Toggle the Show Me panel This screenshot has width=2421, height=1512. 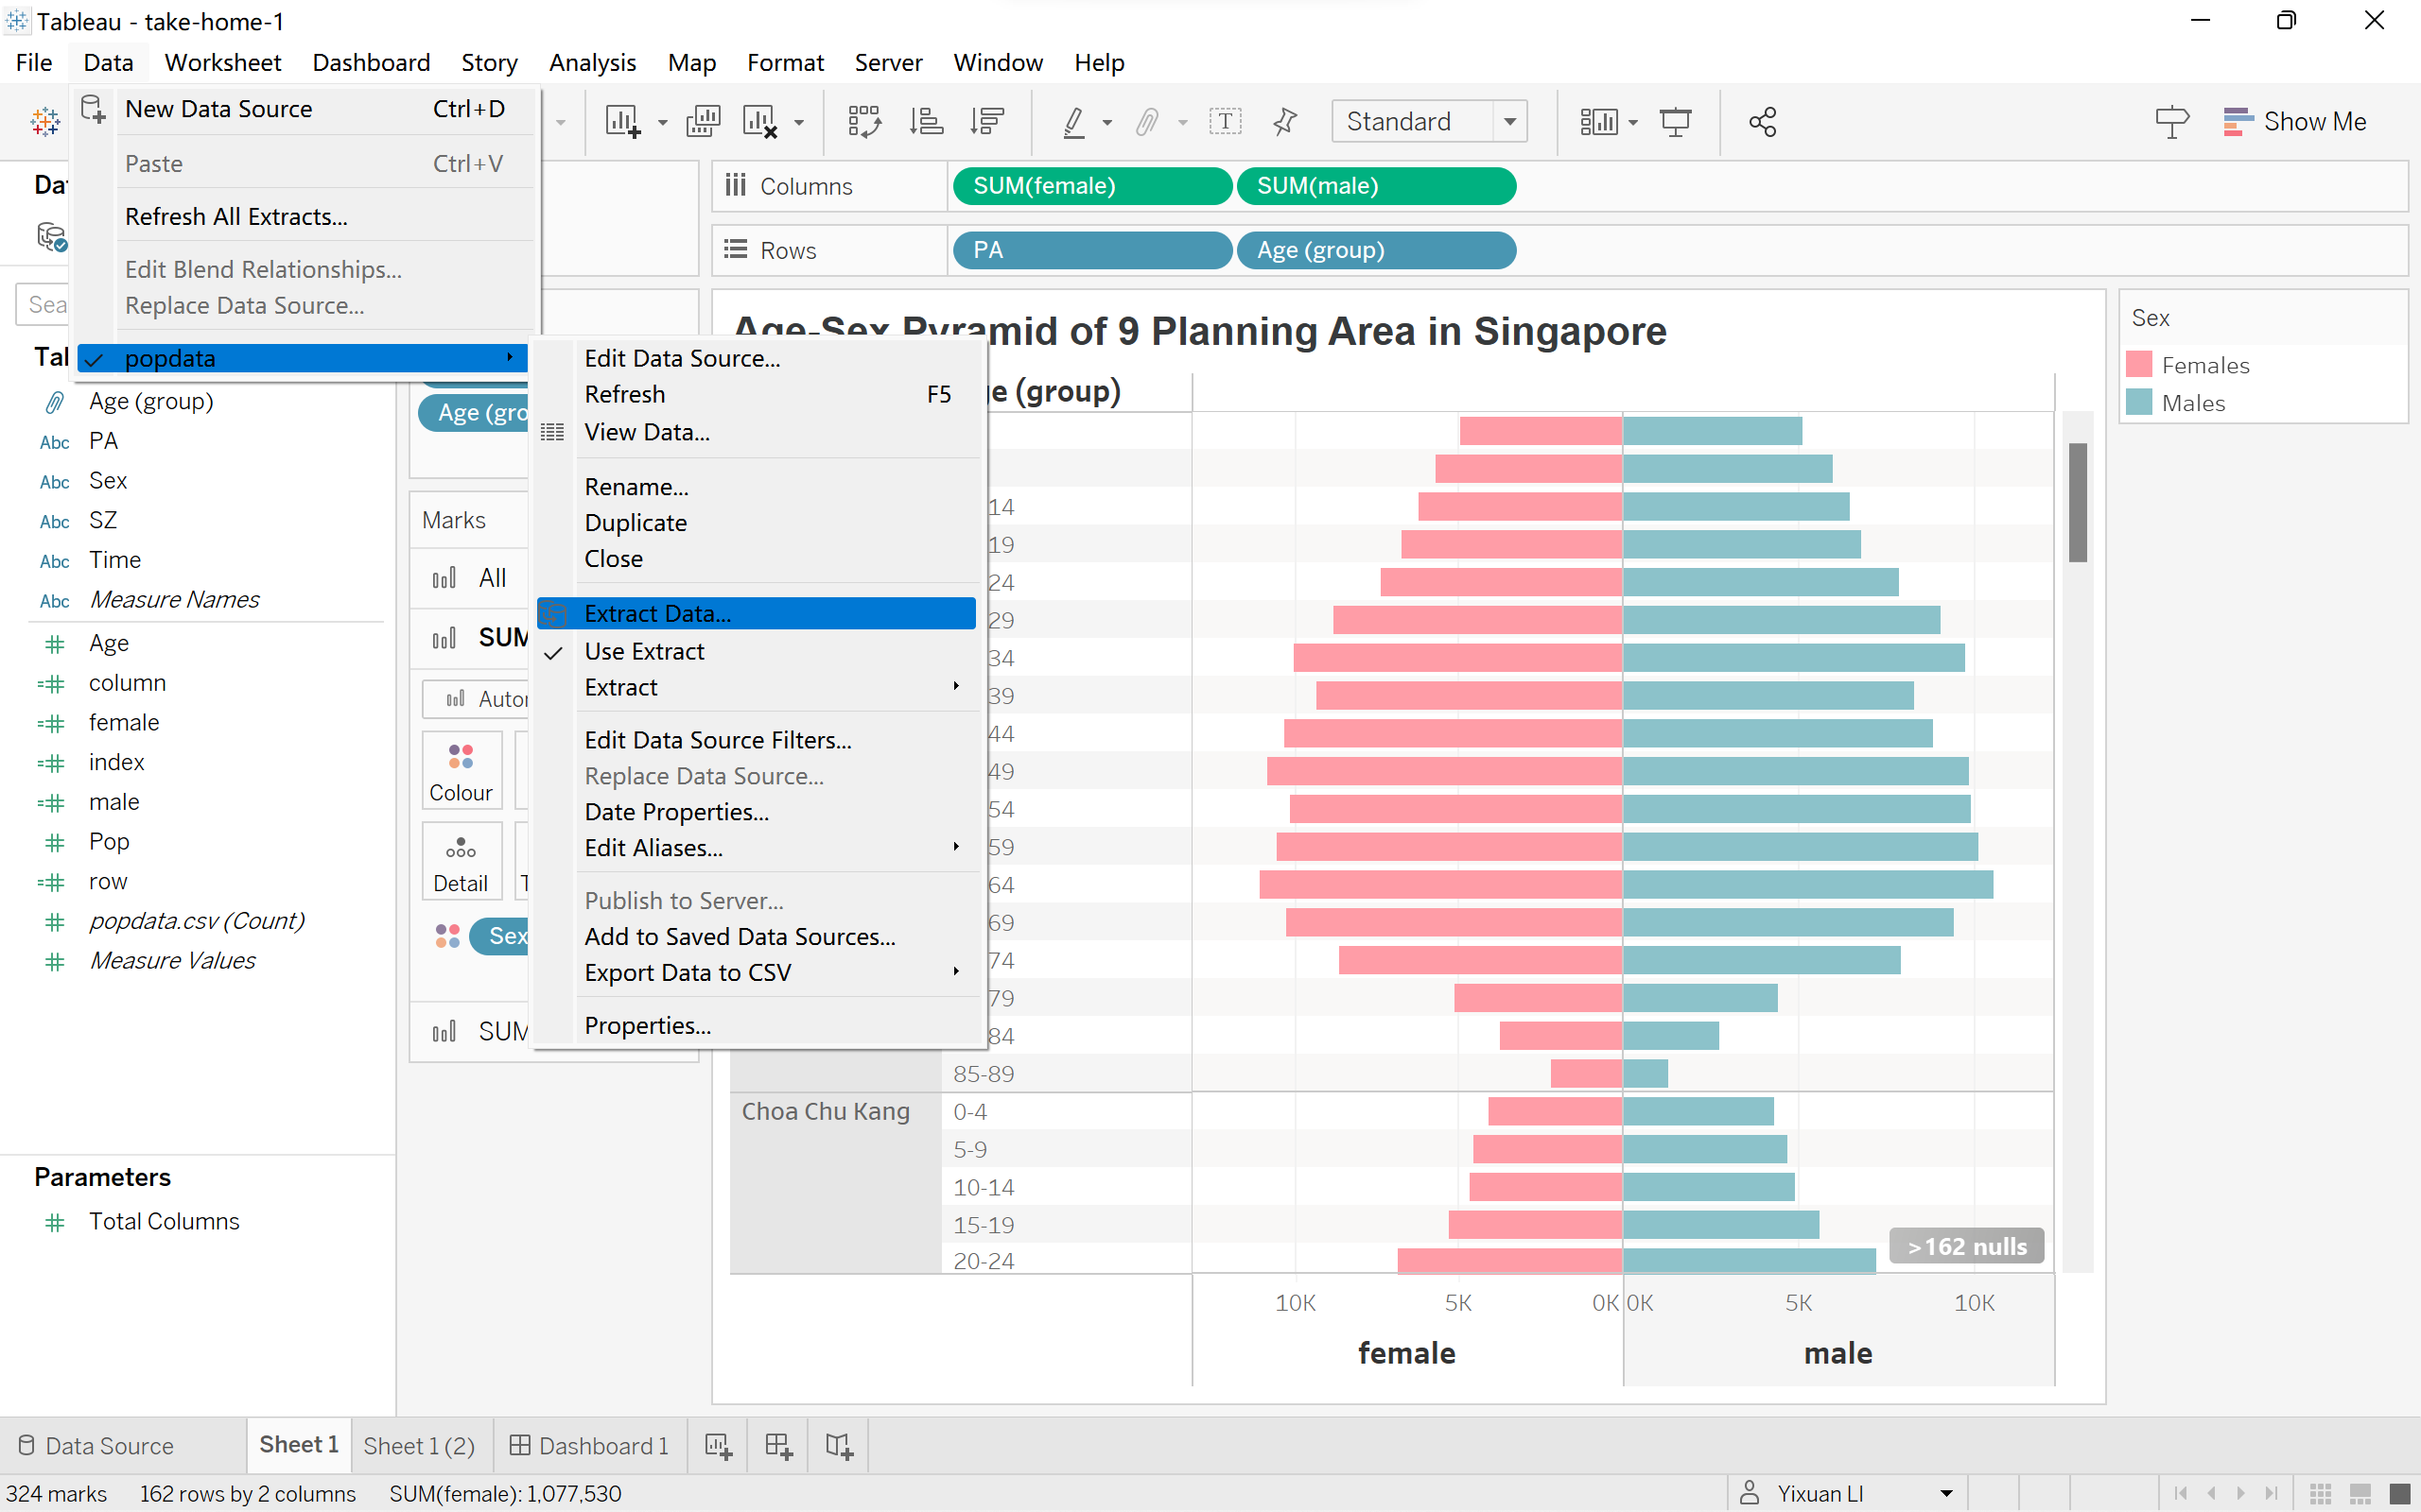pos(2295,122)
